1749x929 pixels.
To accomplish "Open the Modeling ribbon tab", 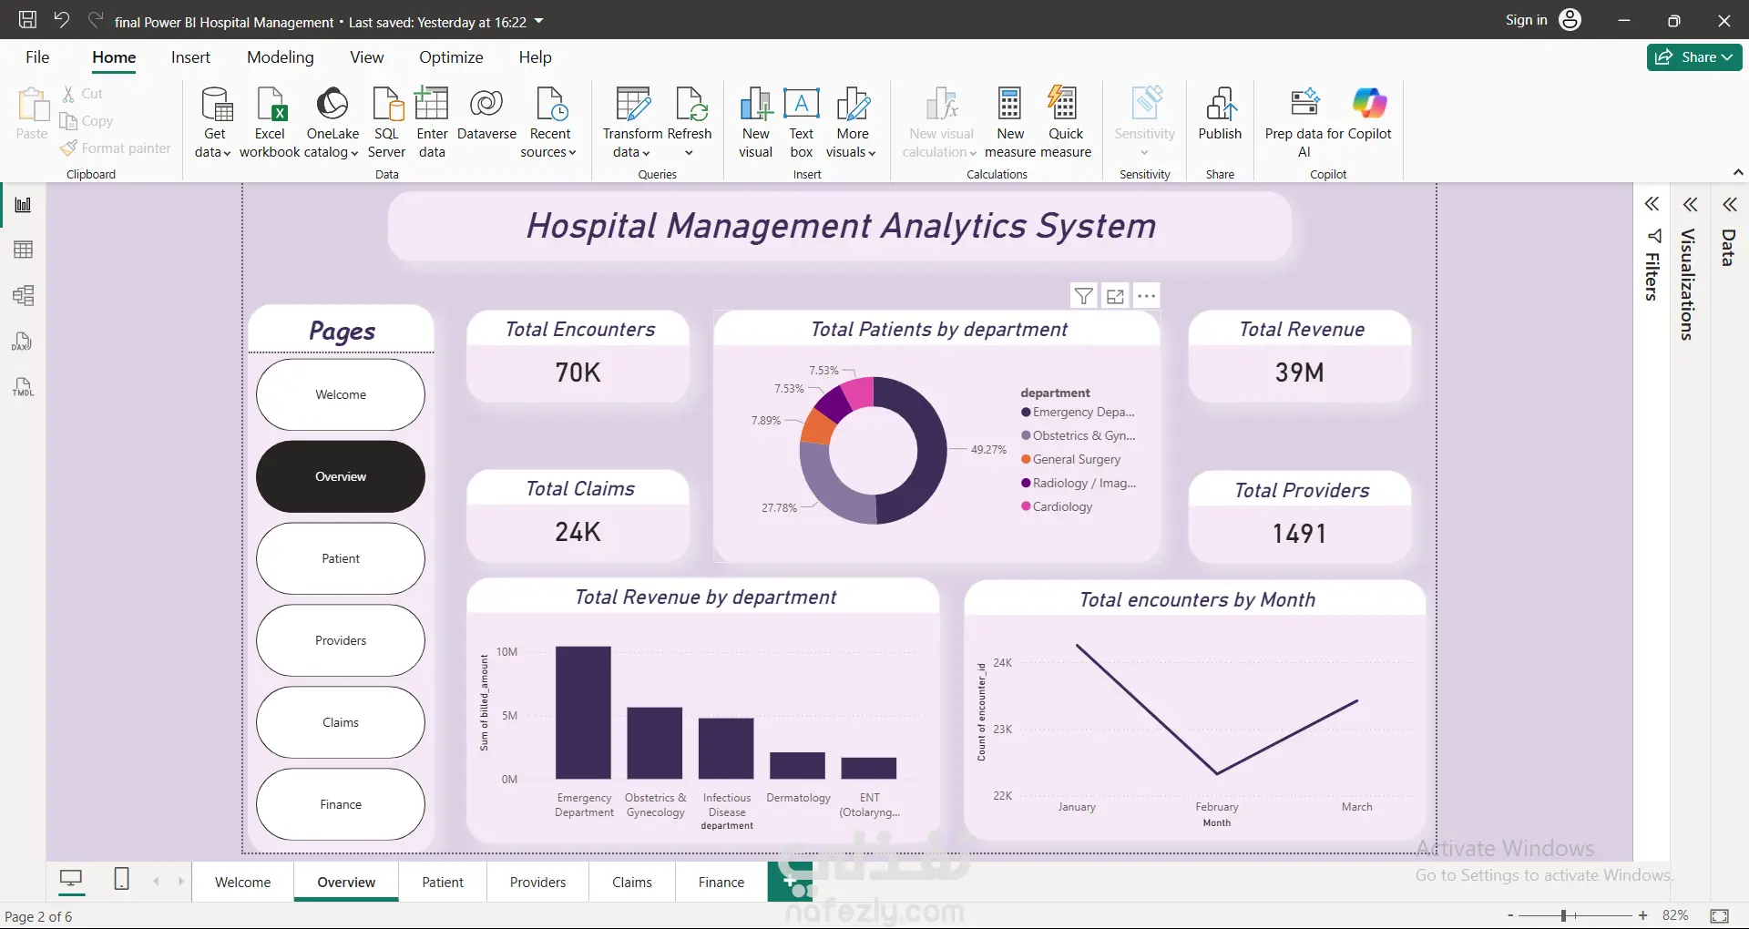I will tap(280, 57).
